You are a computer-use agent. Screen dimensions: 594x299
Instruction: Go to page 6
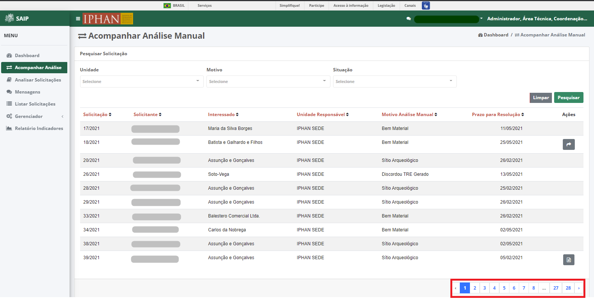tap(514, 288)
